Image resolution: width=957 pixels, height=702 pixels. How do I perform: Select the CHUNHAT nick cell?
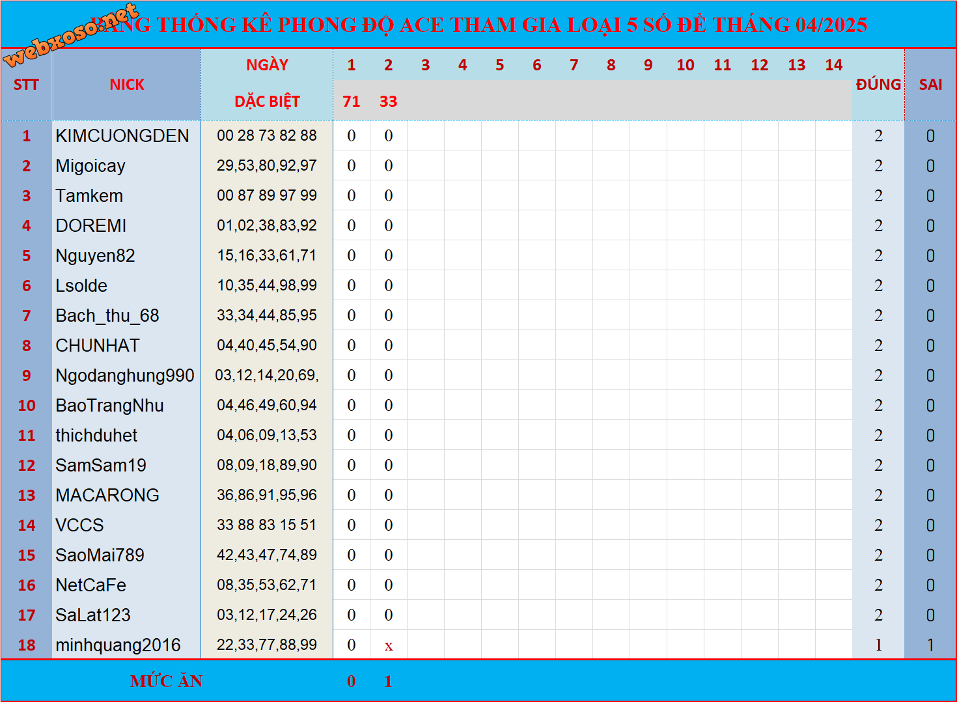[126, 345]
